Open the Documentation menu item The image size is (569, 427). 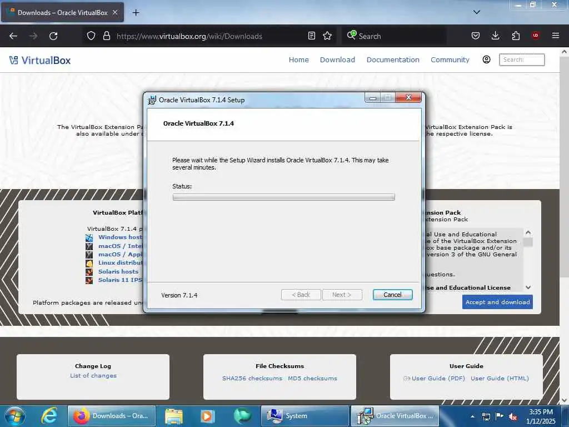(x=393, y=60)
